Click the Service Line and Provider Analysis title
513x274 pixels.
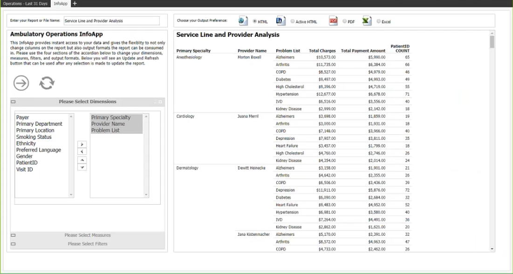coord(228,34)
